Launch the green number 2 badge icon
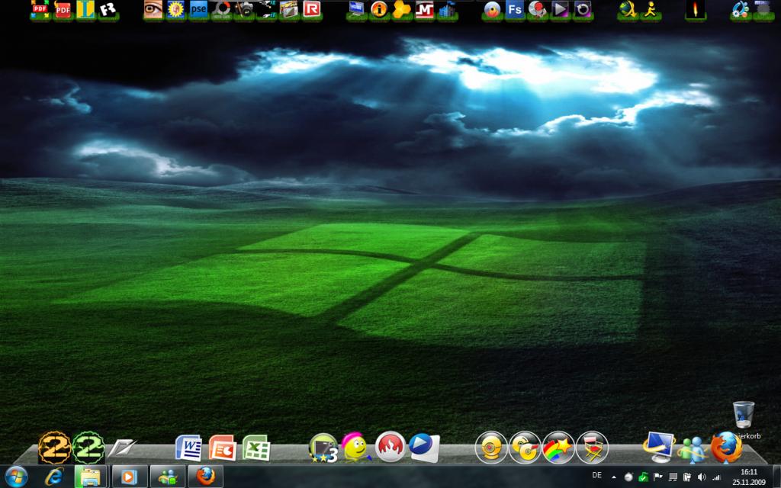Image resolution: width=781 pixels, height=488 pixels. click(88, 447)
